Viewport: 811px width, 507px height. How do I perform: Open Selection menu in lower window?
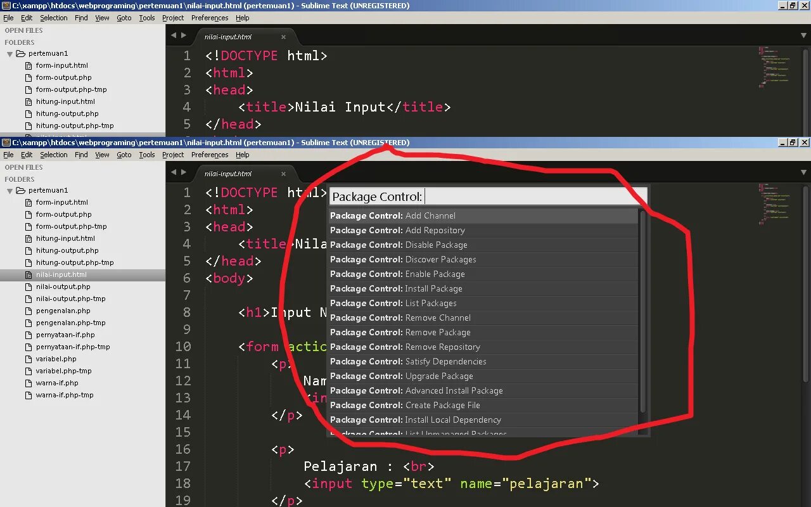tap(54, 155)
